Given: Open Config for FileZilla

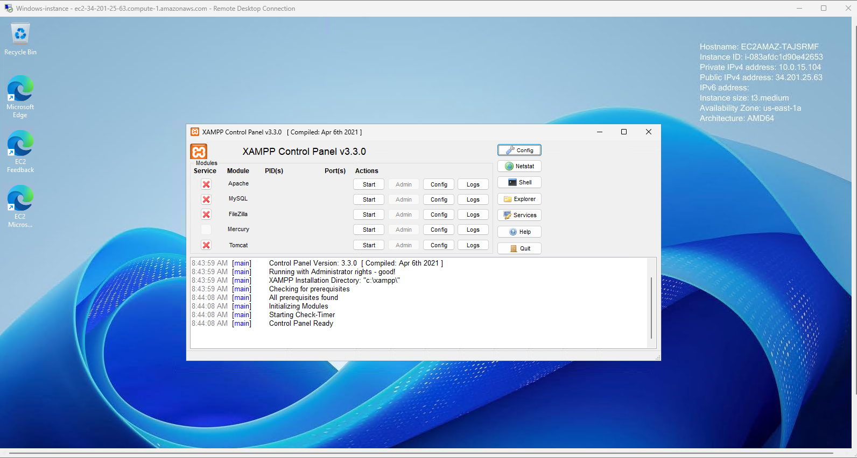Looking at the screenshot, I should click(439, 214).
